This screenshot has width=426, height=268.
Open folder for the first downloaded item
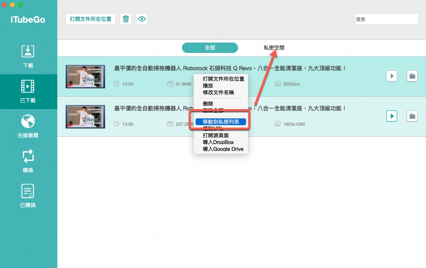pos(412,76)
